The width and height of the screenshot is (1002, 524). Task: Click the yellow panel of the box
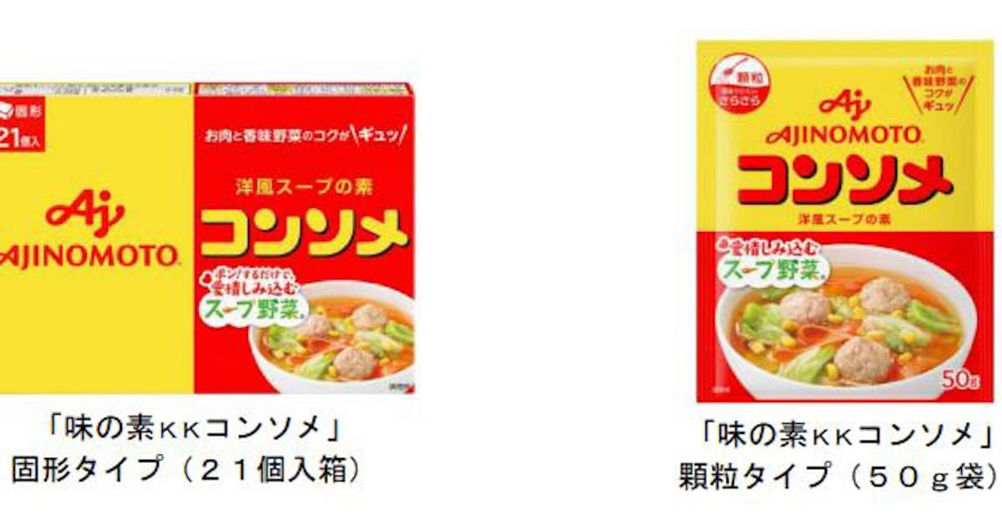[97, 238]
